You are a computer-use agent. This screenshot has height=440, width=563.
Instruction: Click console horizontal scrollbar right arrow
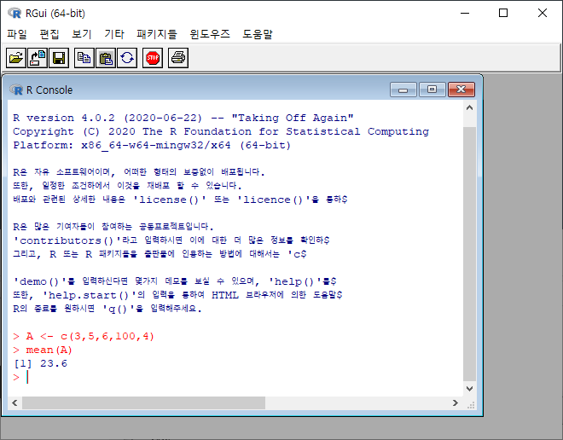(456, 402)
